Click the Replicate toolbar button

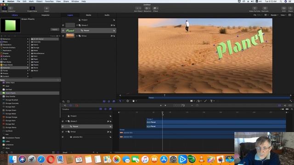[265, 8]
